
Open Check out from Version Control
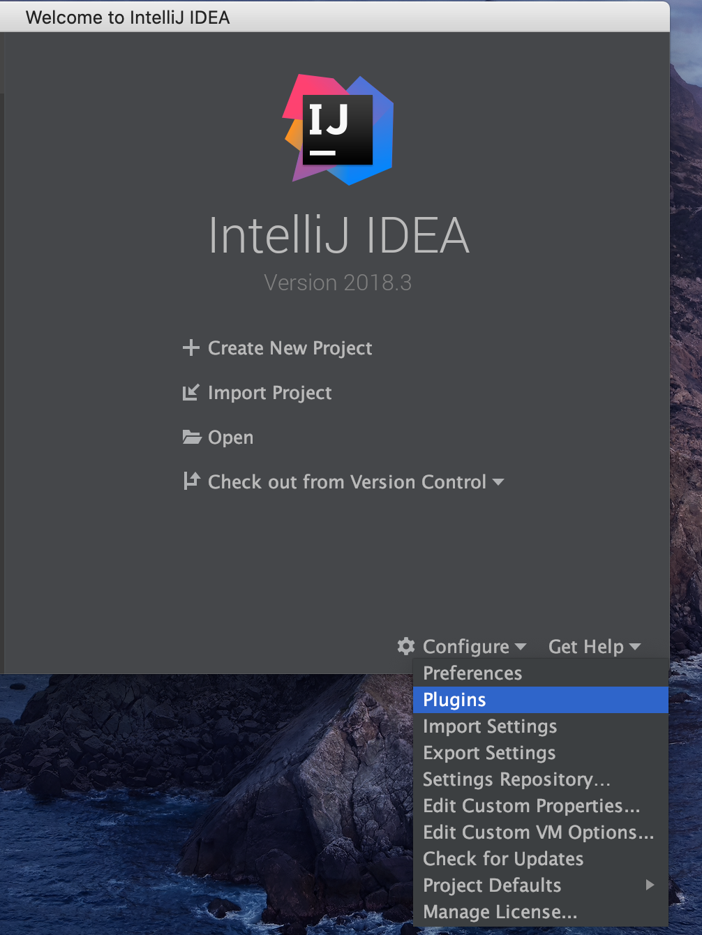(x=347, y=482)
